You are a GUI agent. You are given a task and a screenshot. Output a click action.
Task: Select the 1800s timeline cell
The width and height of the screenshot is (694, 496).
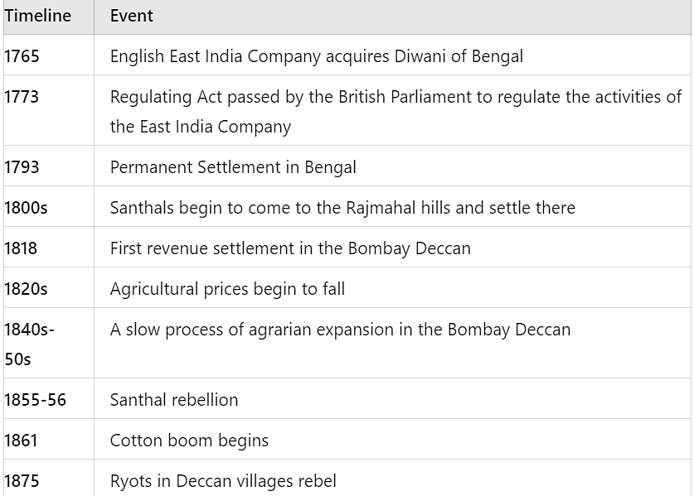point(27,208)
